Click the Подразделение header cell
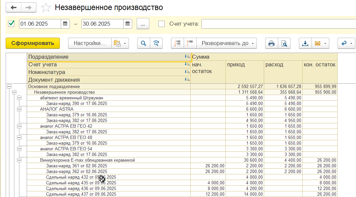Viewport: 356px width, 197px height. click(109, 57)
